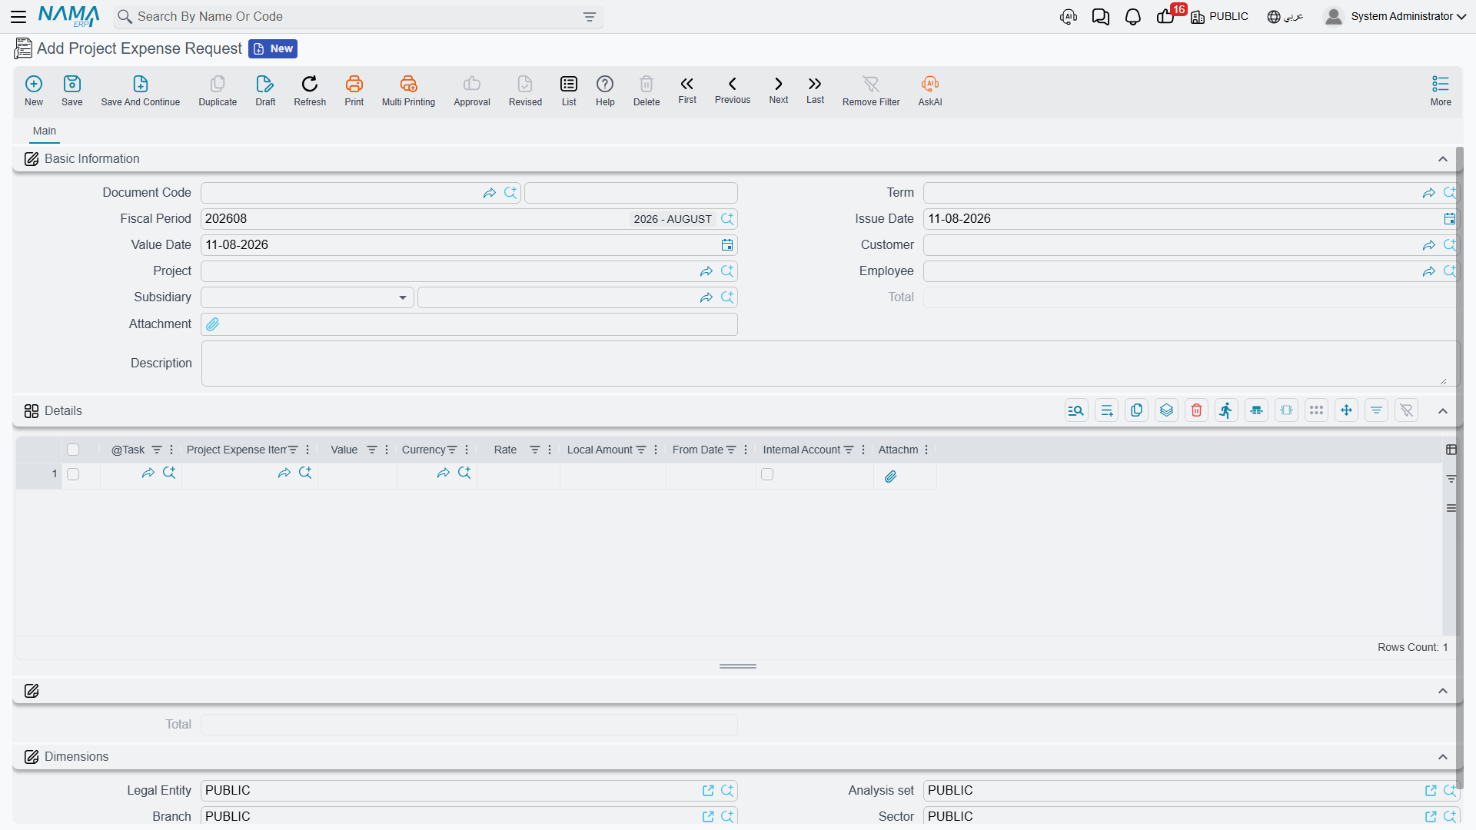Screen dimensions: 1476x830
Task: Click the NAMA ERP logo
Action: tap(69, 16)
